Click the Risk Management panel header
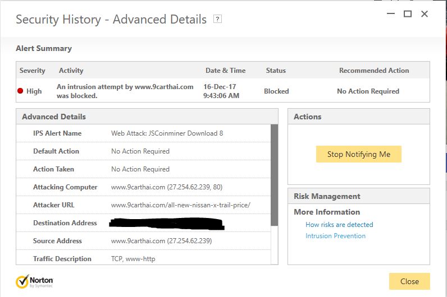447x297 pixels. pyautogui.click(x=359, y=196)
